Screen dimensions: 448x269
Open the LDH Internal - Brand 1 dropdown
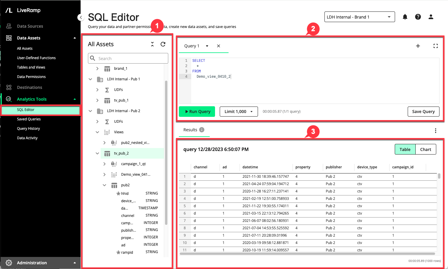point(359,17)
